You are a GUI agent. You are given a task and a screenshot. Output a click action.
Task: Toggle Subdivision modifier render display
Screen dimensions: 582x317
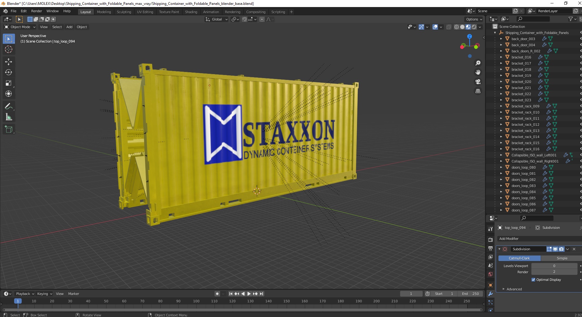(561, 249)
